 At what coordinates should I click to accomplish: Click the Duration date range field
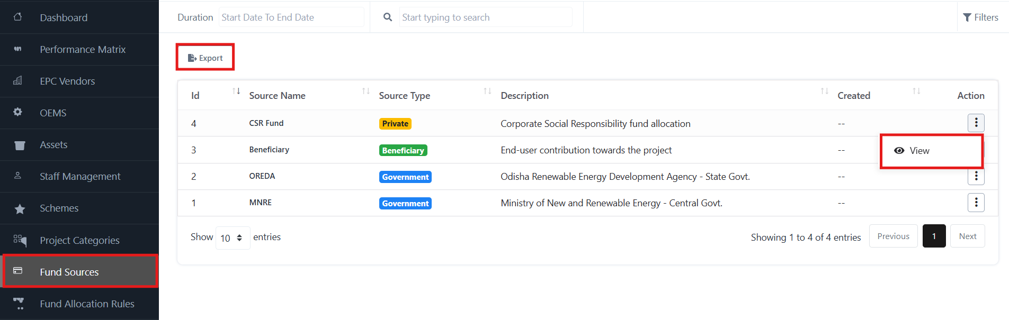pos(291,17)
